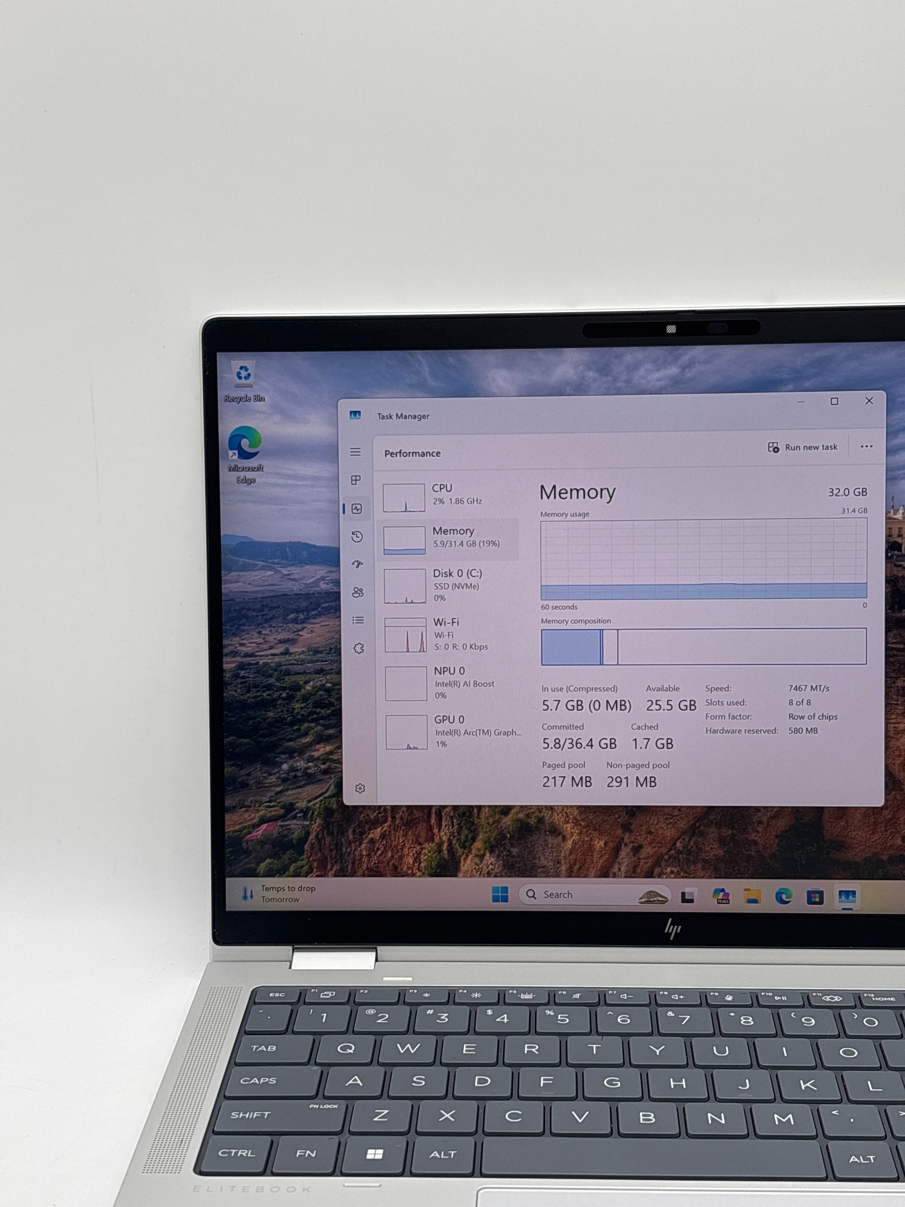Show the Users page in Task Manager

point(358,593)
